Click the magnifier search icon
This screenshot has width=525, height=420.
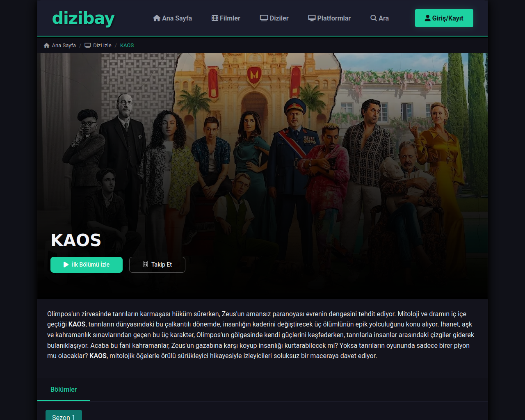374,18
